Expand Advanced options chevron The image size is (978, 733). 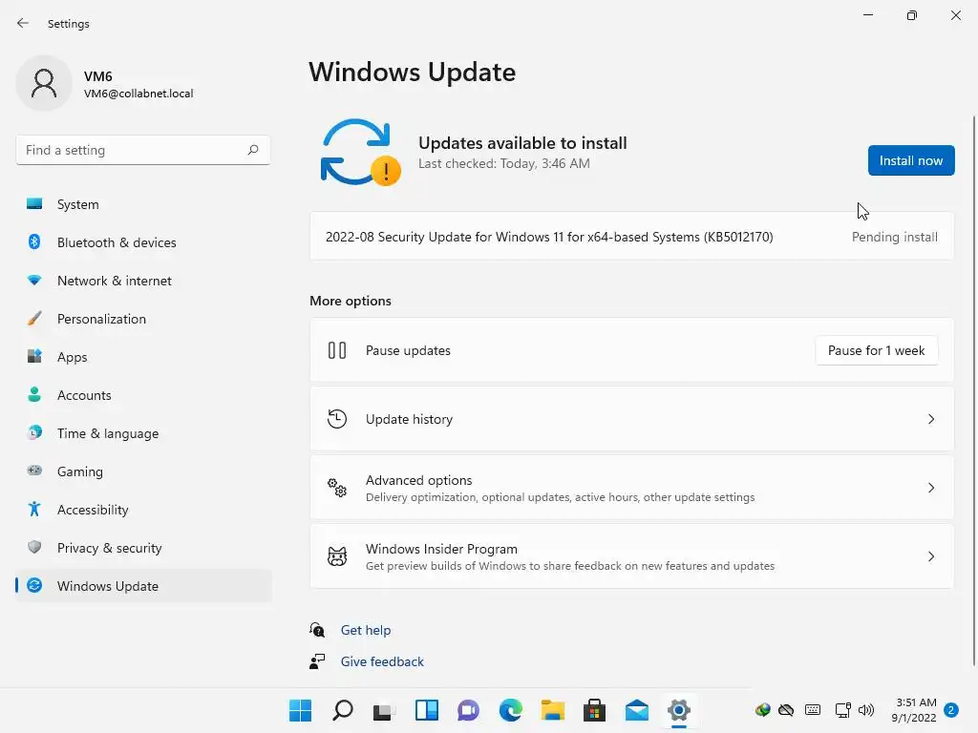tap(930, 488)
